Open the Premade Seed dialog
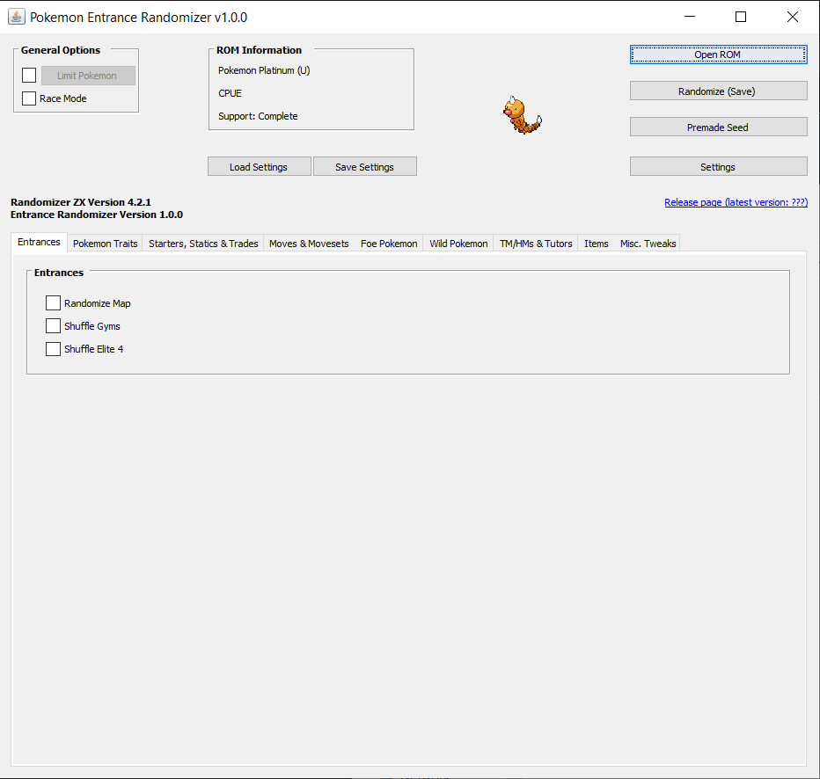 click(x=718, y=126)
